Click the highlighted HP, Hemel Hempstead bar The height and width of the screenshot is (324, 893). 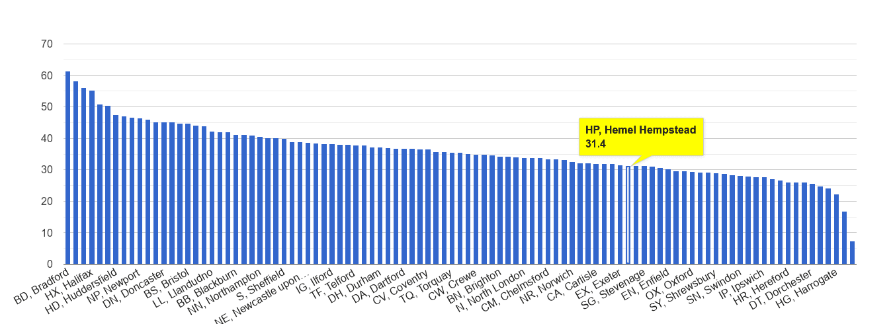[x=628, y=215]
